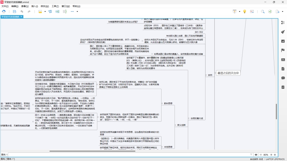
Task: Click the zoom in plus button
Action: pos(271,155)
